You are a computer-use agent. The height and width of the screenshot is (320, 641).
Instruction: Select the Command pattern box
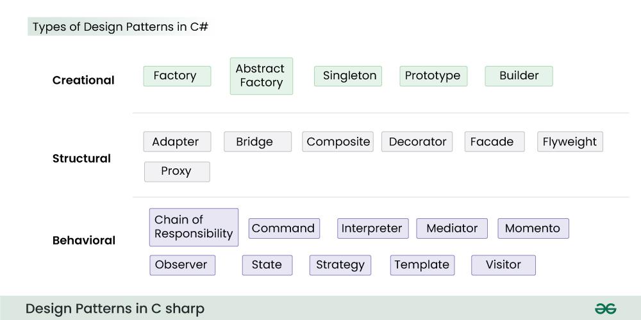click(284, 228)
